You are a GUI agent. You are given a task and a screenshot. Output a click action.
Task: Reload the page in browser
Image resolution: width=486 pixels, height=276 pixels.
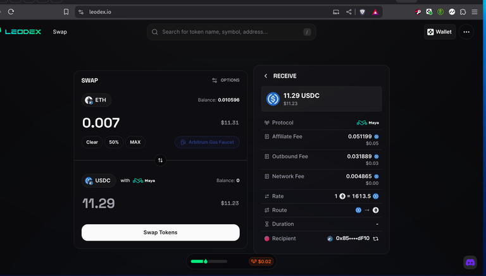[x=11, y=12]
